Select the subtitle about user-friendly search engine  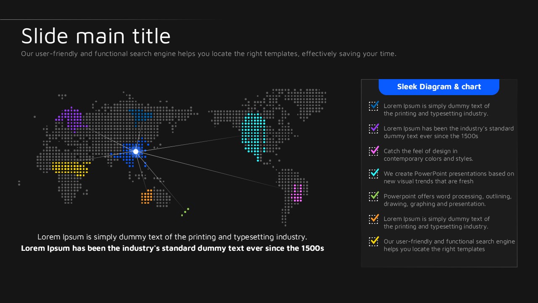[208, 54]
